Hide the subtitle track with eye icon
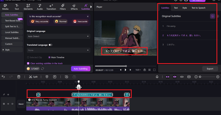The height and width of the screenshot is (115, 221). coord(8,95)
